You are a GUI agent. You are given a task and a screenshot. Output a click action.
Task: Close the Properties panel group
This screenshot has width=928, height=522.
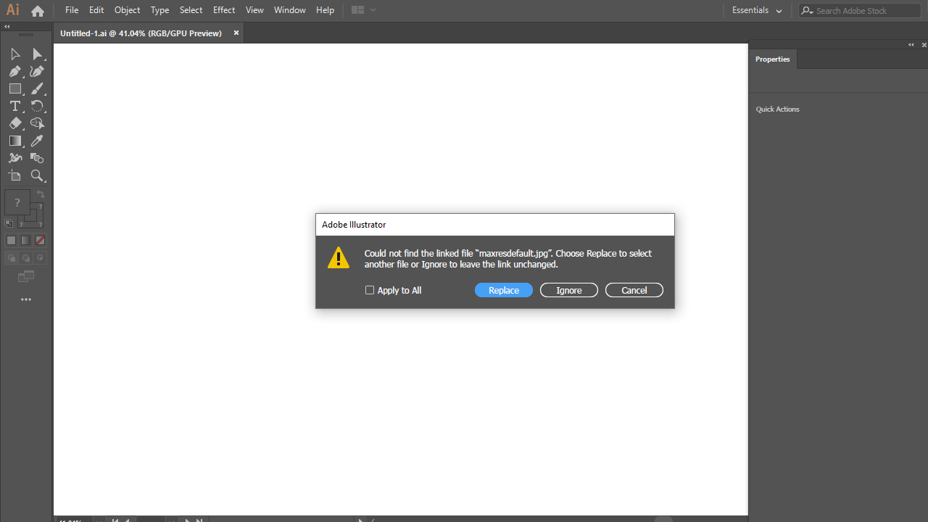[923, 45]
